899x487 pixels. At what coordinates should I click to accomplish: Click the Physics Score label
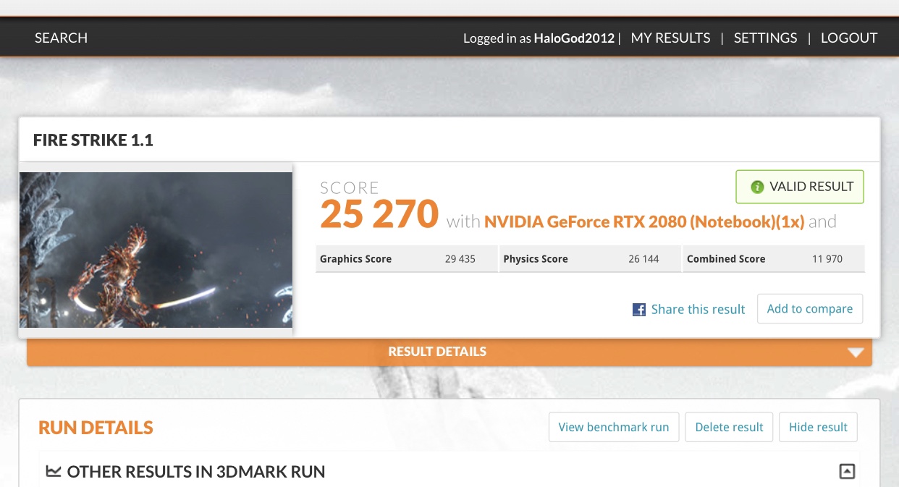point(535,259)
